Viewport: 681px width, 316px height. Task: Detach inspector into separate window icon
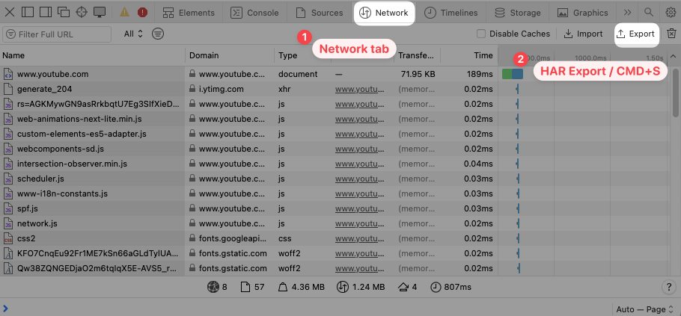(x=64, y=12)
